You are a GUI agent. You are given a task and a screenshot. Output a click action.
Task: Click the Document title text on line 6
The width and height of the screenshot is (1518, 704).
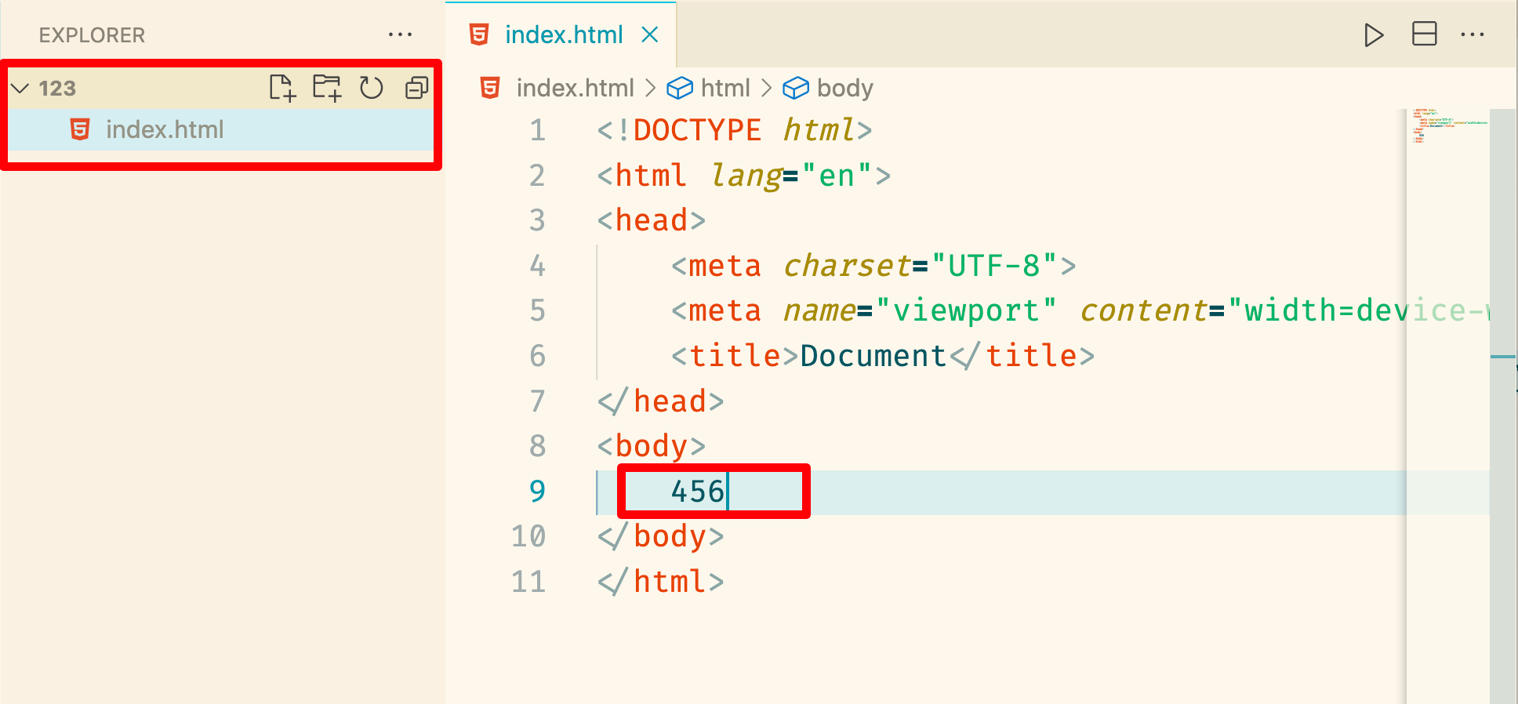pos(873,356)
